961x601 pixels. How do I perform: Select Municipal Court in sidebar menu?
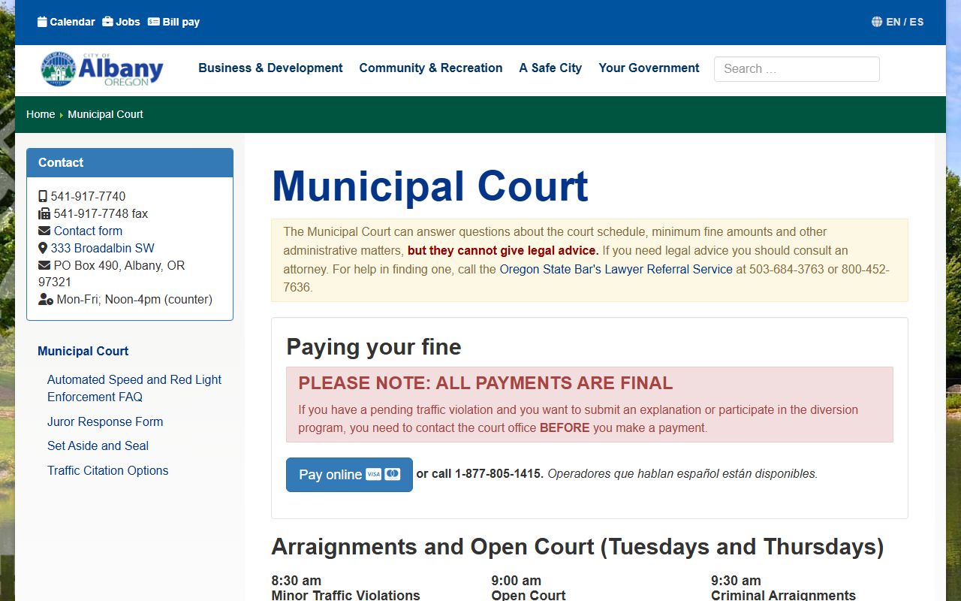point(83,351)
